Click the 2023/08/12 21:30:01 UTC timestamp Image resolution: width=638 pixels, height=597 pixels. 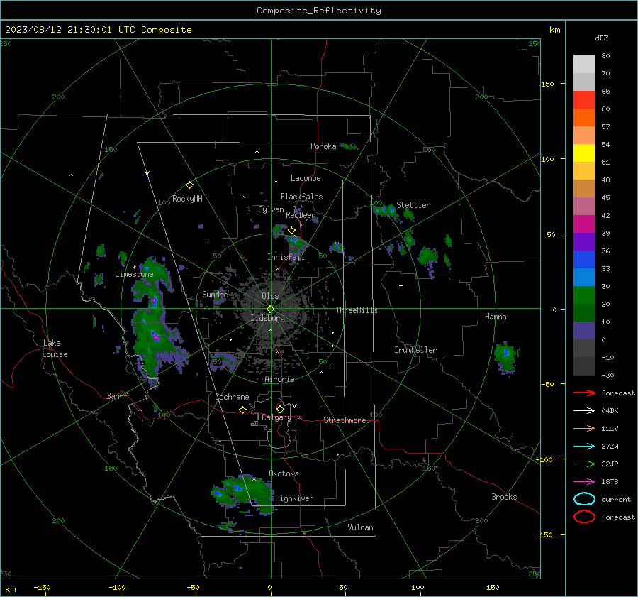[98, 30]
